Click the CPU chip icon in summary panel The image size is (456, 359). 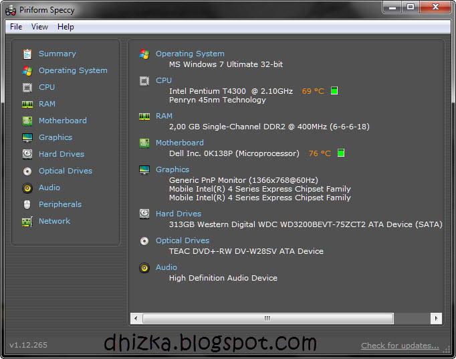click(144, 81)
